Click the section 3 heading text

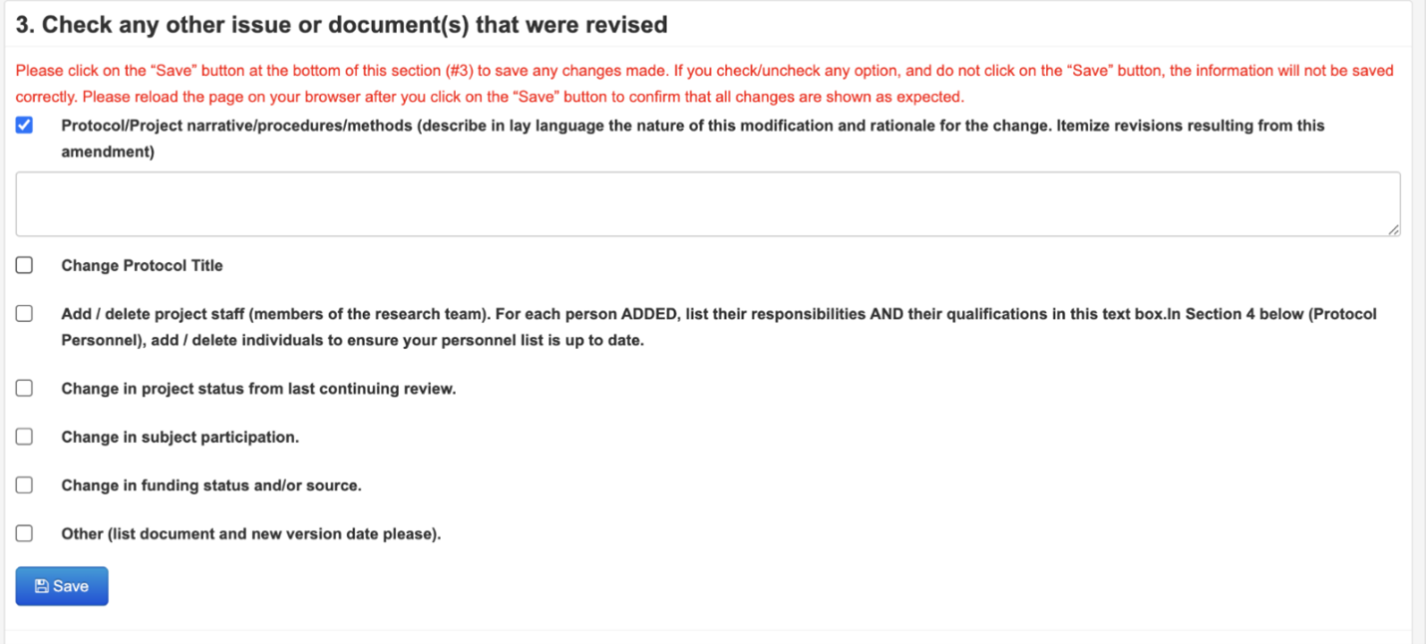coord(341,25)
